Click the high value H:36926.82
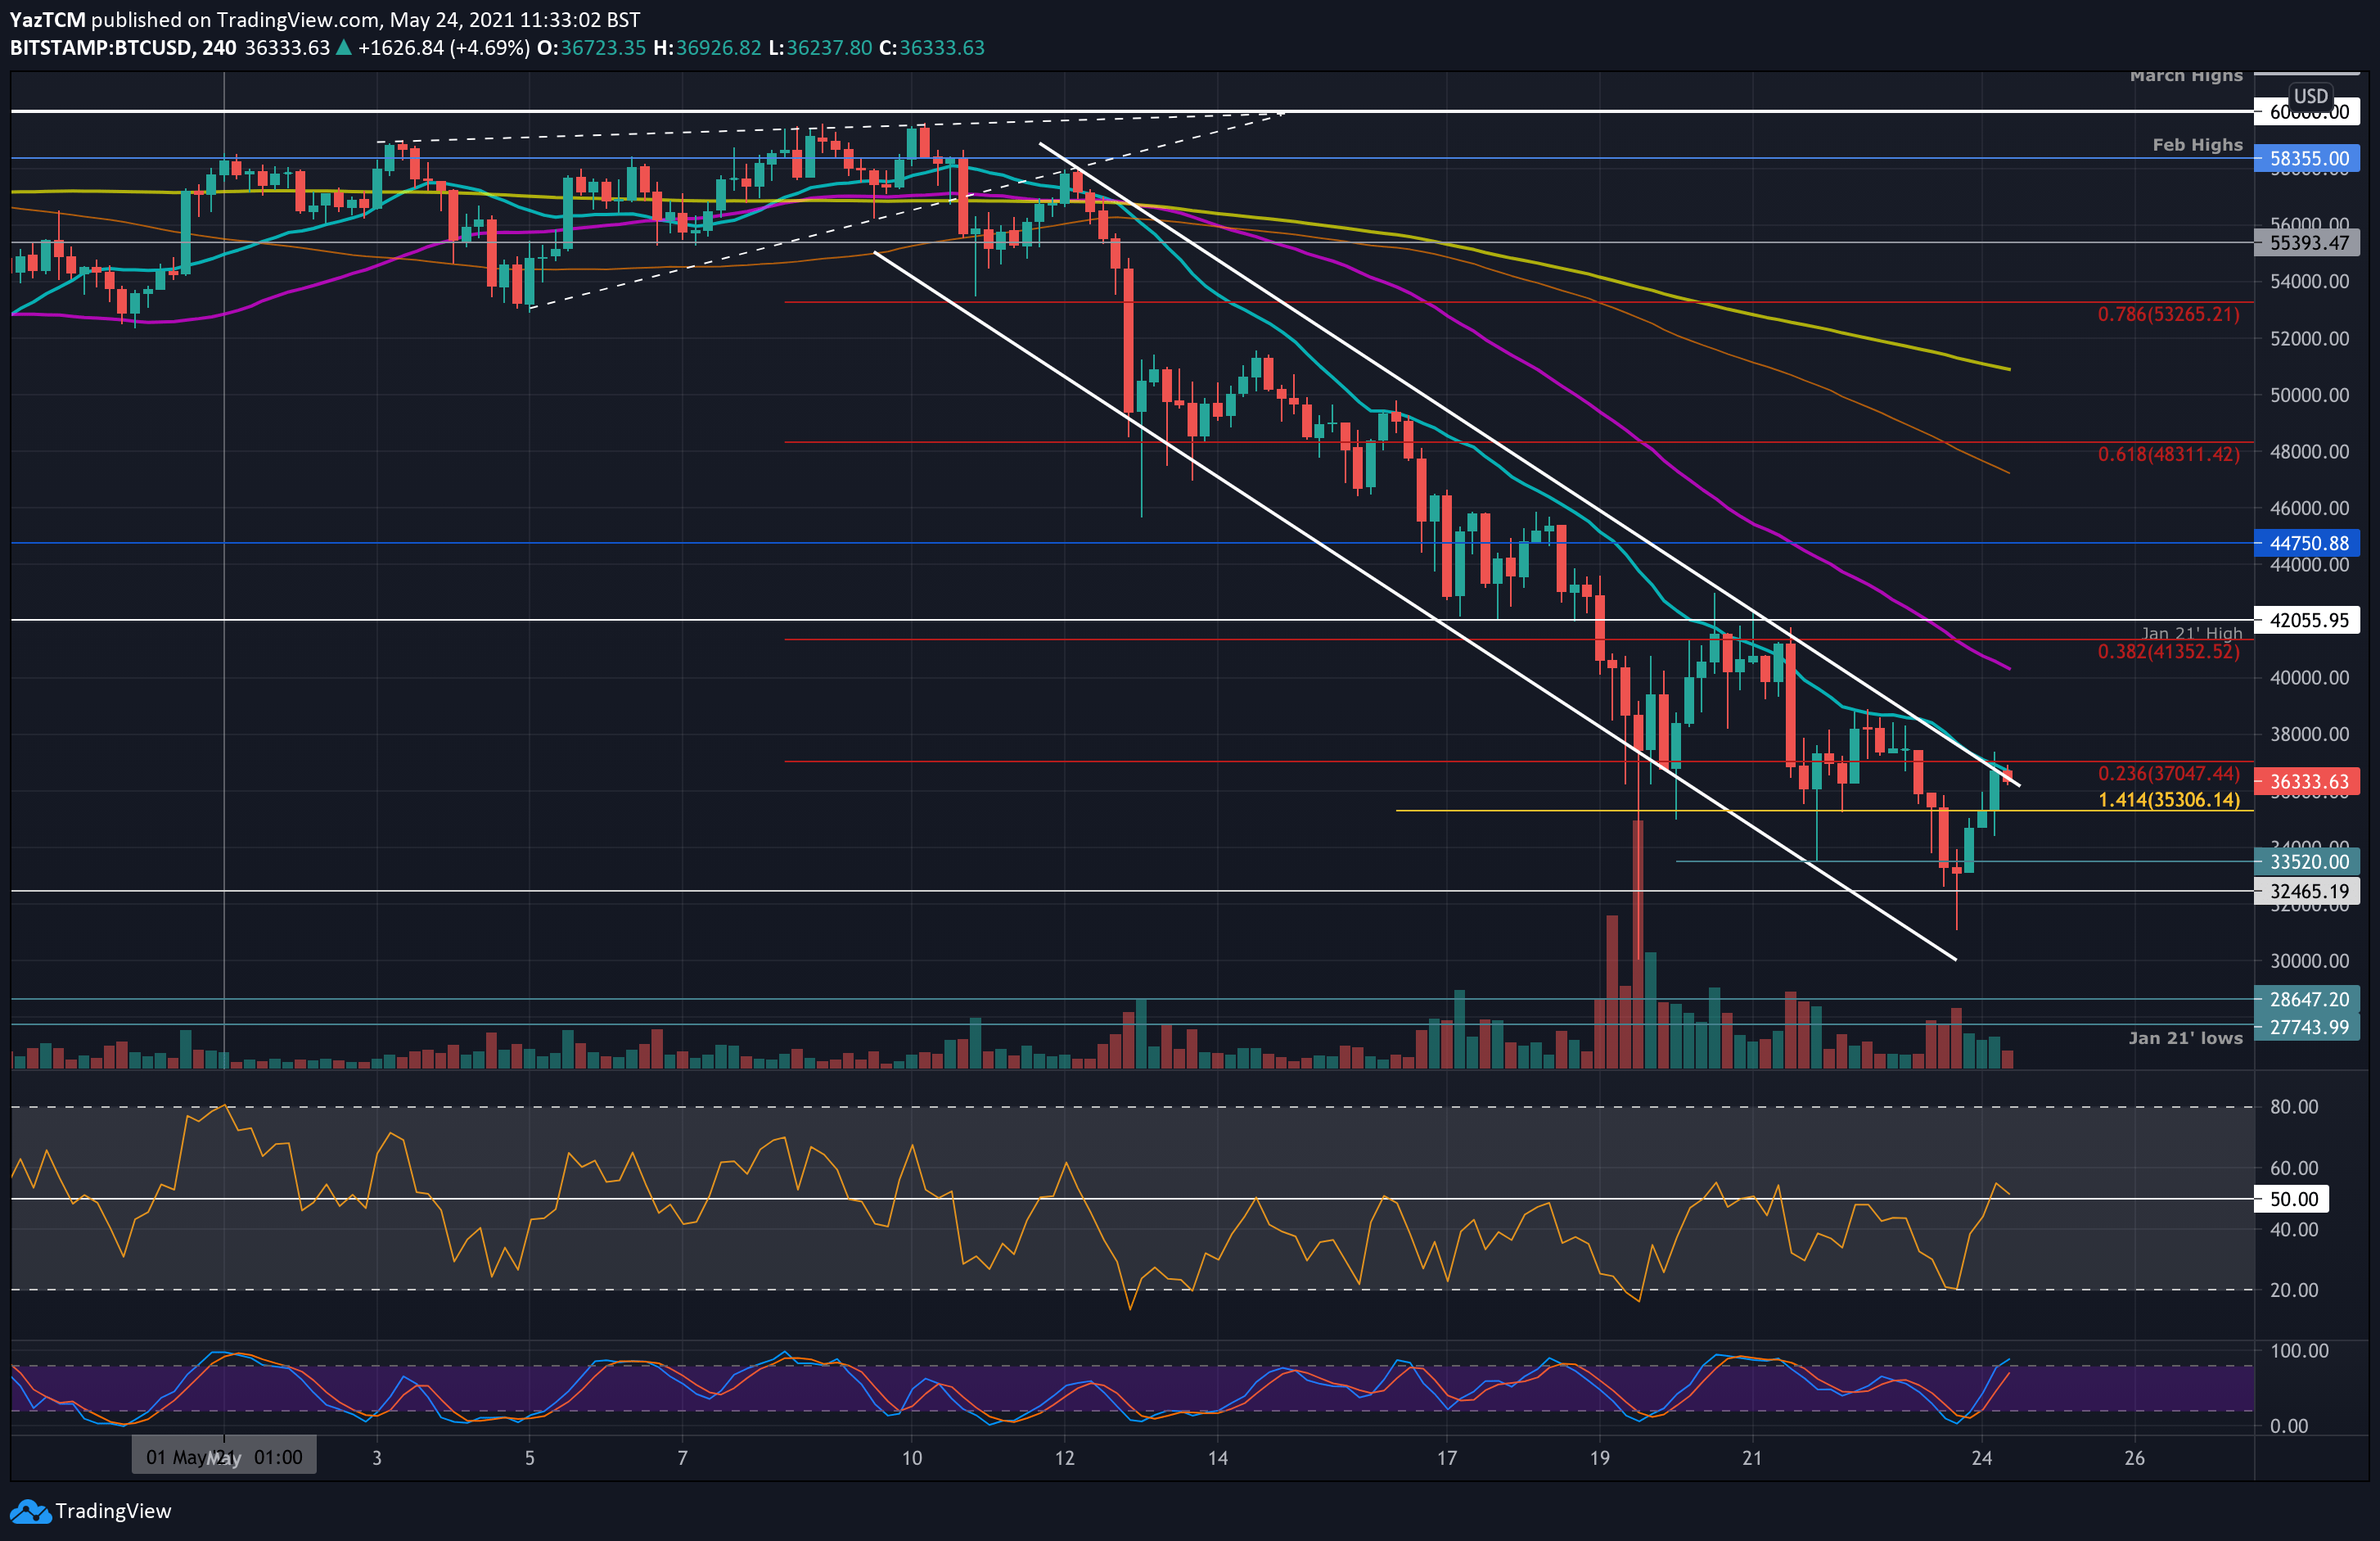The image size is (2380, 1541). (707, 48)
